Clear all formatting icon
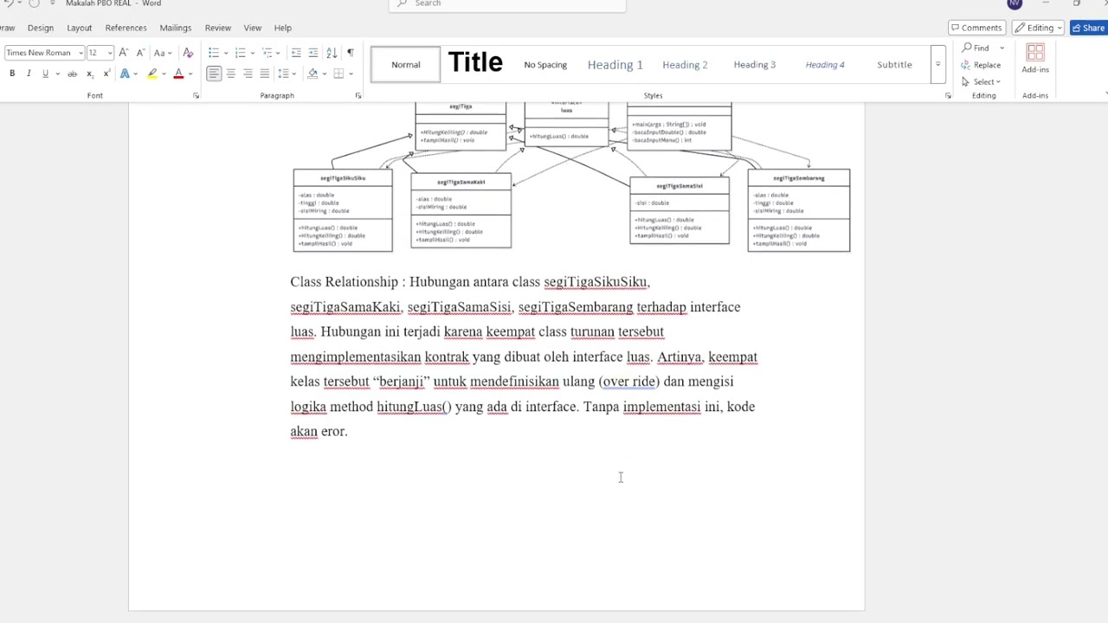The height and width of the screenshot is (623, 1108). 188,53
